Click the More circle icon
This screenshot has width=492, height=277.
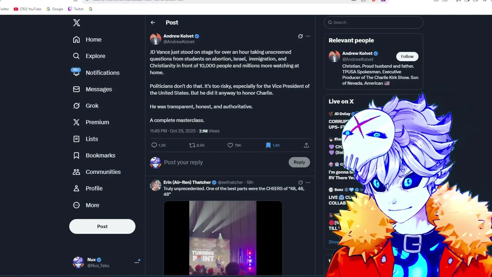[76, 205]
